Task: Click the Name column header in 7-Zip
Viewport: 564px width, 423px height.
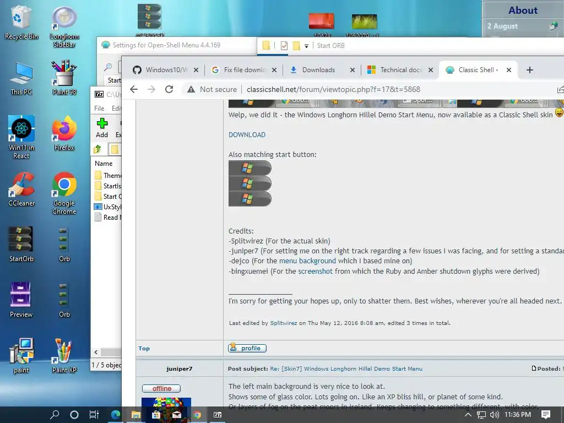Action: pos(104,163)
